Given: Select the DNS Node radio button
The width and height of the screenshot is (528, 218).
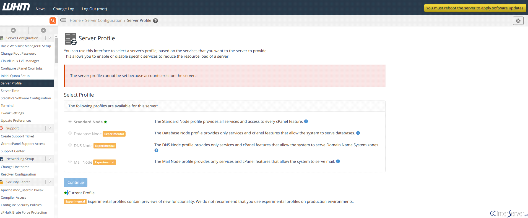Looking at the screenshot, I should pos(70,145).
